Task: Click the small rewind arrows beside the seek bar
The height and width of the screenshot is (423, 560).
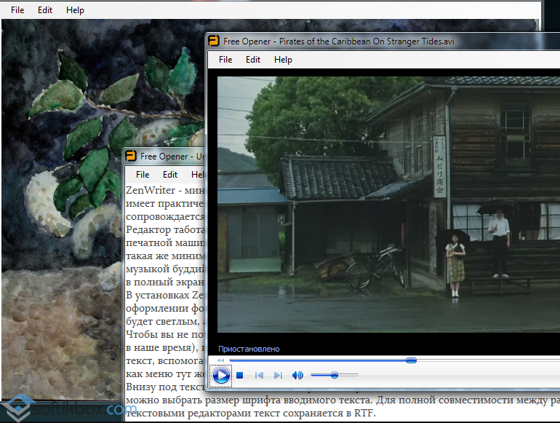Action: coord(220,360)
